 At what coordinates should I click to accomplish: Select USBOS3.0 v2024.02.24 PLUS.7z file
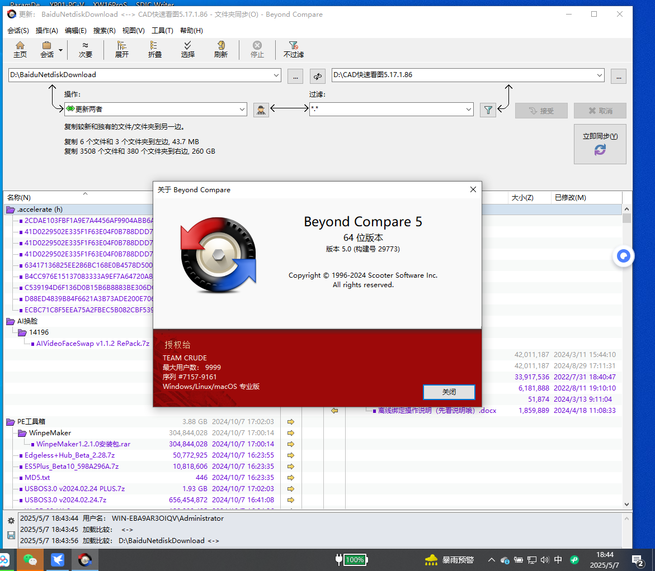point(74,489)
